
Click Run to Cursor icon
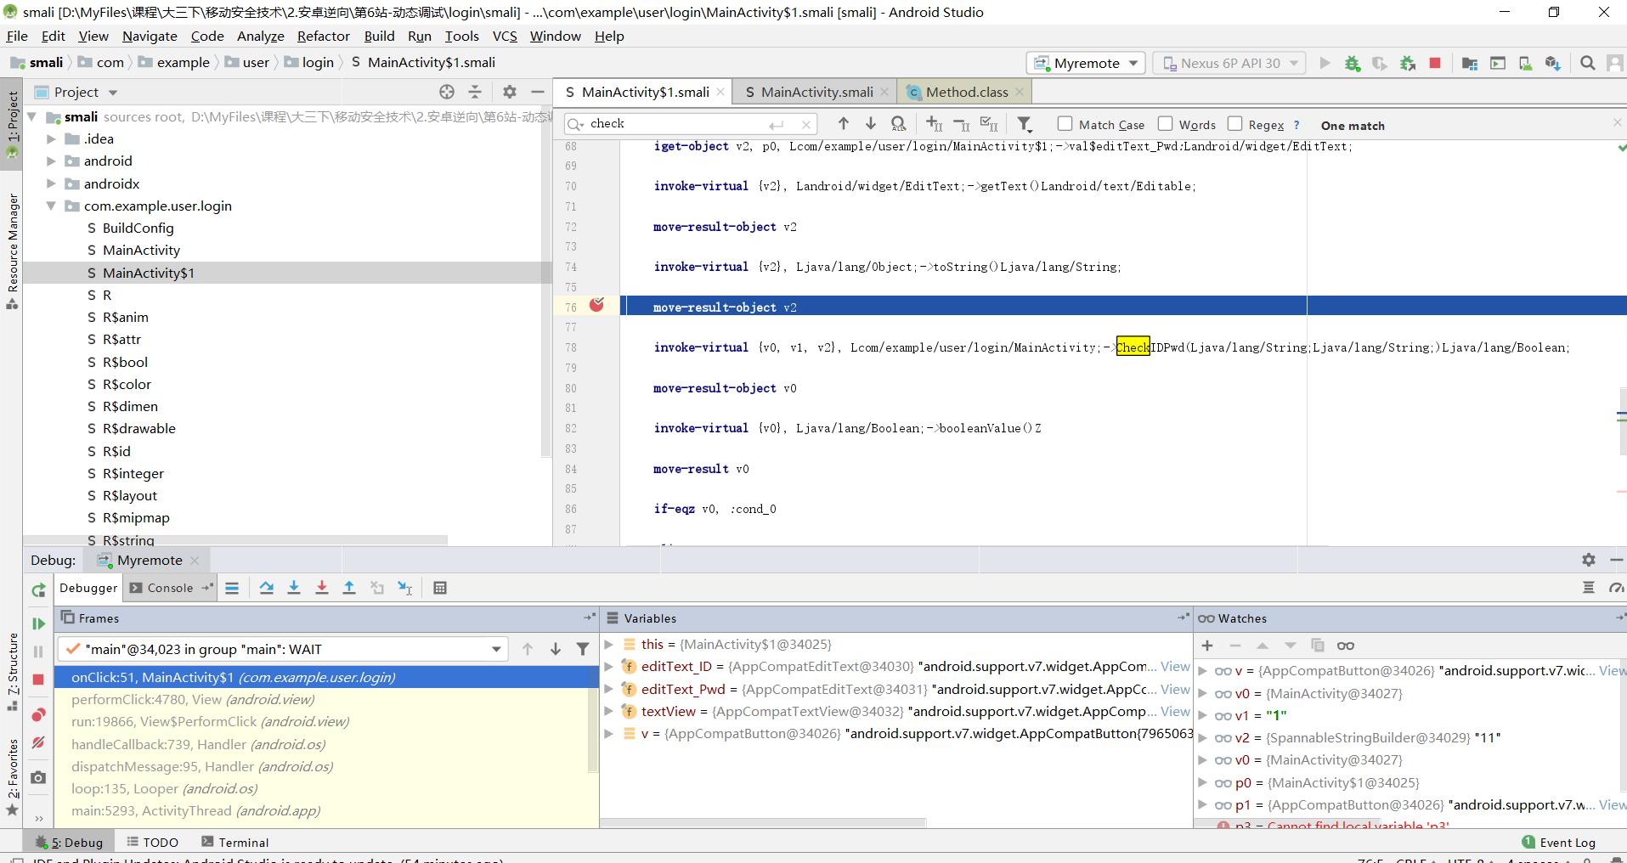click(x=404, y=588)
